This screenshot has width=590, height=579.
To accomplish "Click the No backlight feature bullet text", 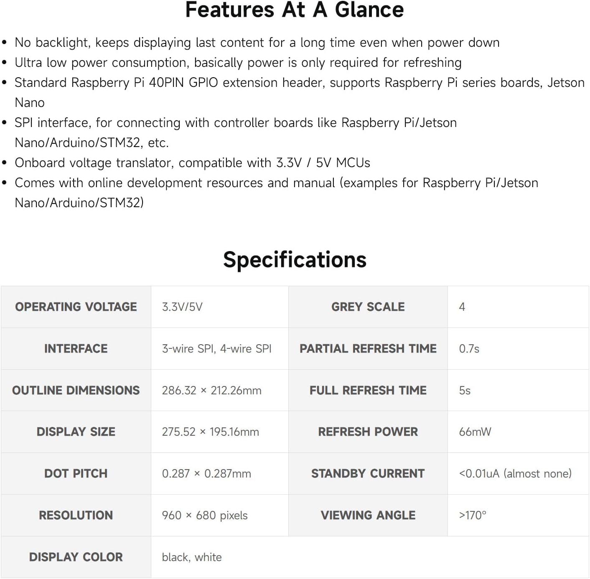I will pos(257,43).
